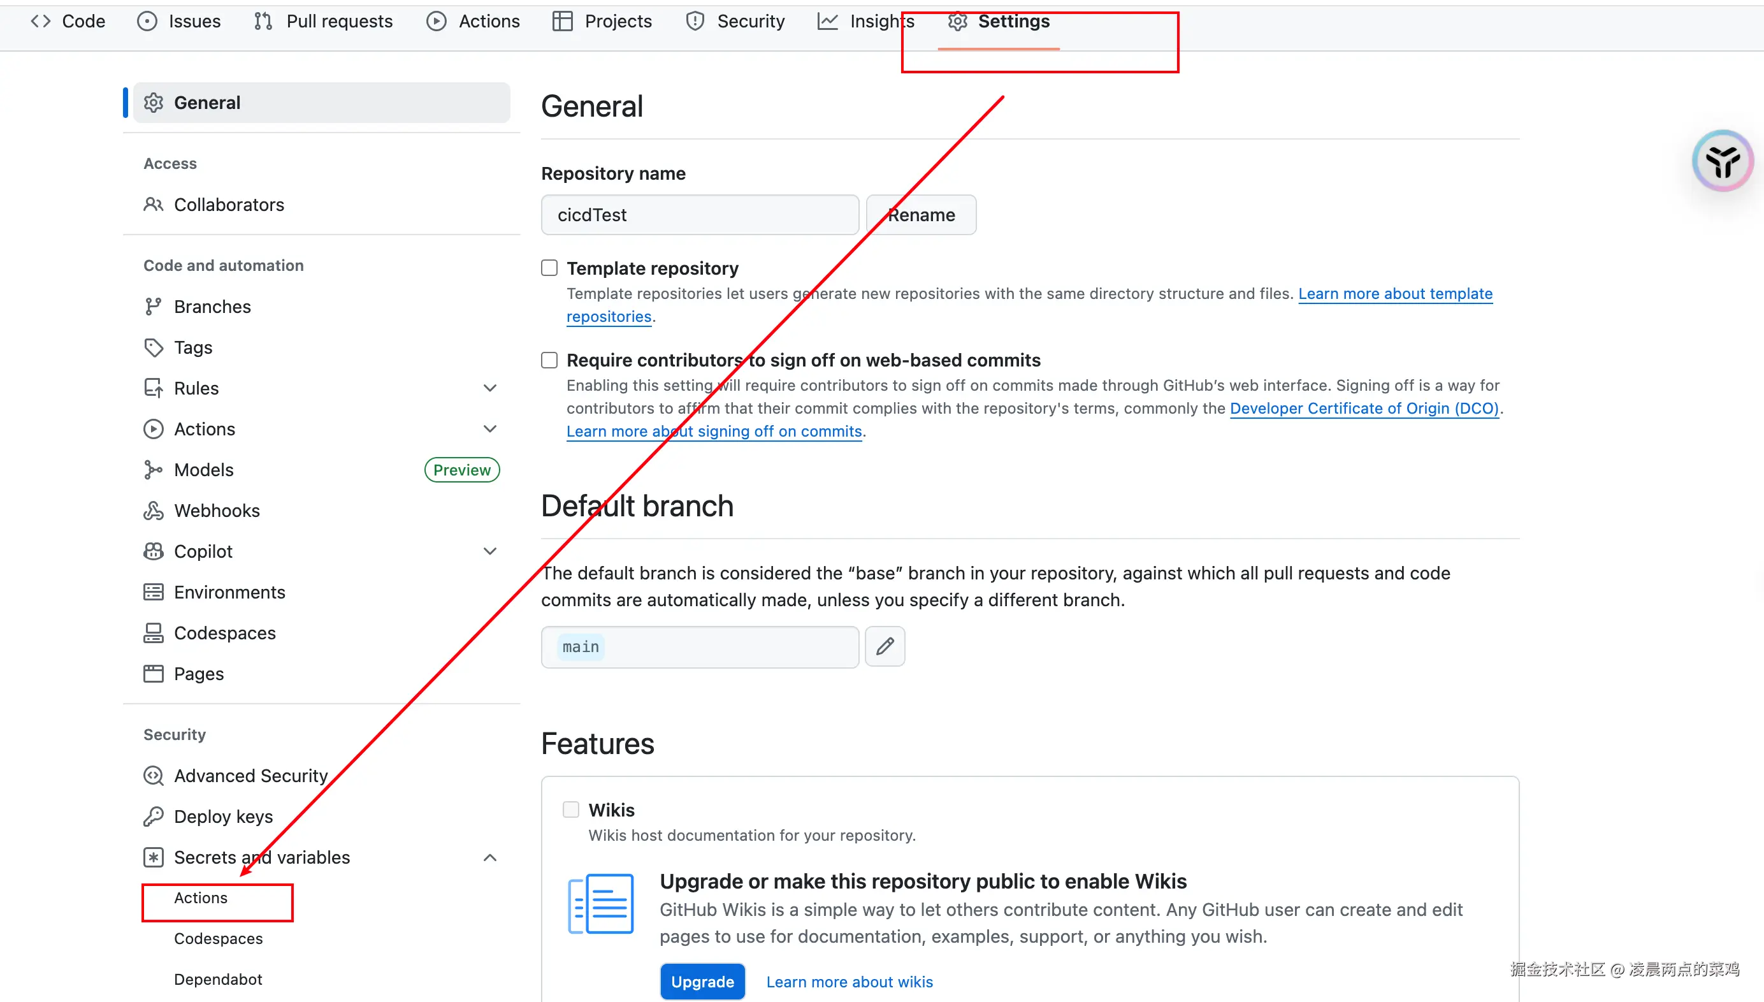Click the Projects table icon

(562, 21)
